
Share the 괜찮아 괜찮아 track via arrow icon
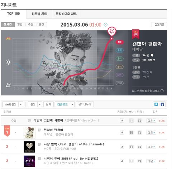click(x=122, y=132)
